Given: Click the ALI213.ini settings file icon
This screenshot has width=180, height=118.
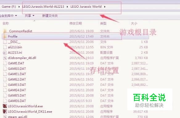Looking at the screenshot, I should pos(5,53).
